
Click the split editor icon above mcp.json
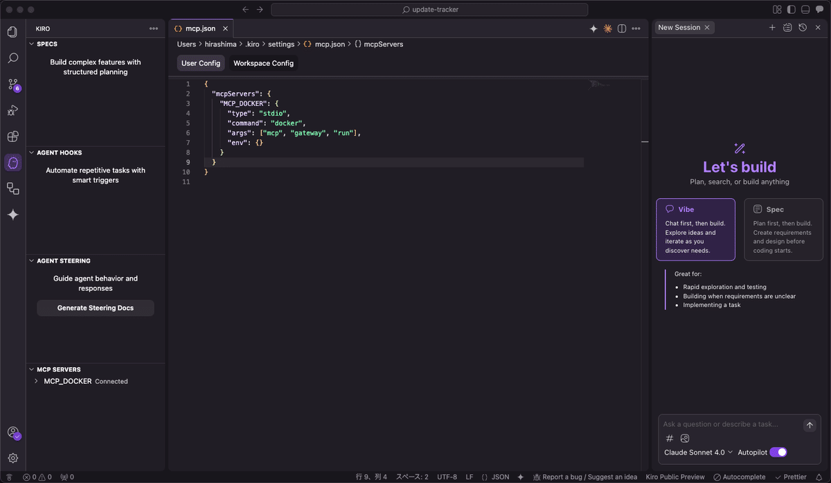point(621,28)
